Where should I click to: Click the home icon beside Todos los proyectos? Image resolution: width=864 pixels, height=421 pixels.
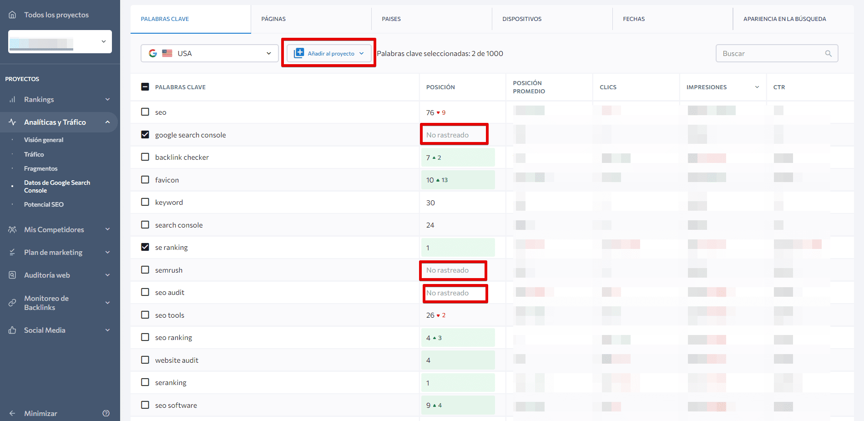click(x=12, y=15)
